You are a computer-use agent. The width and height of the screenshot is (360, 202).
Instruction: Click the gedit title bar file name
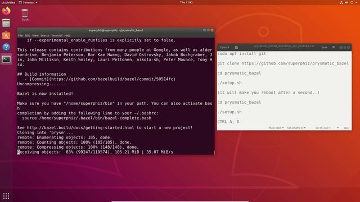(x=283, y=46)
